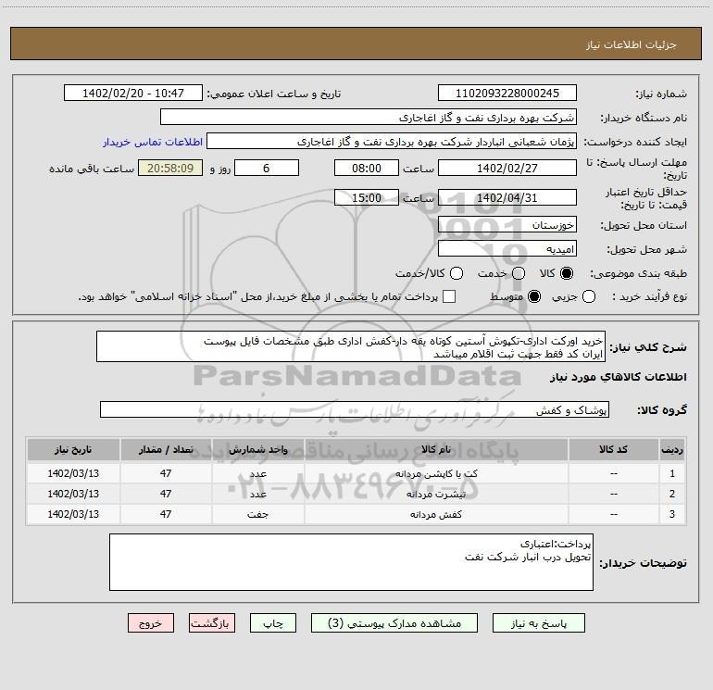The width and height of the screenshot is (713, 690).
Task: Click the بازگشت back button
Action: click(x=212, y=623)
